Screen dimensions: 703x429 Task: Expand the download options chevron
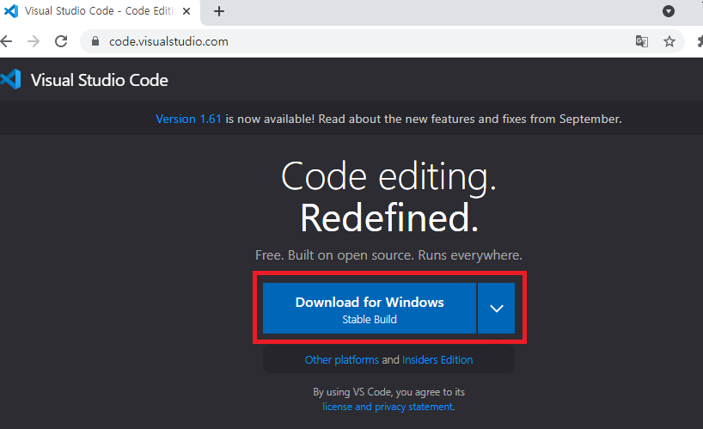(497, 308)
